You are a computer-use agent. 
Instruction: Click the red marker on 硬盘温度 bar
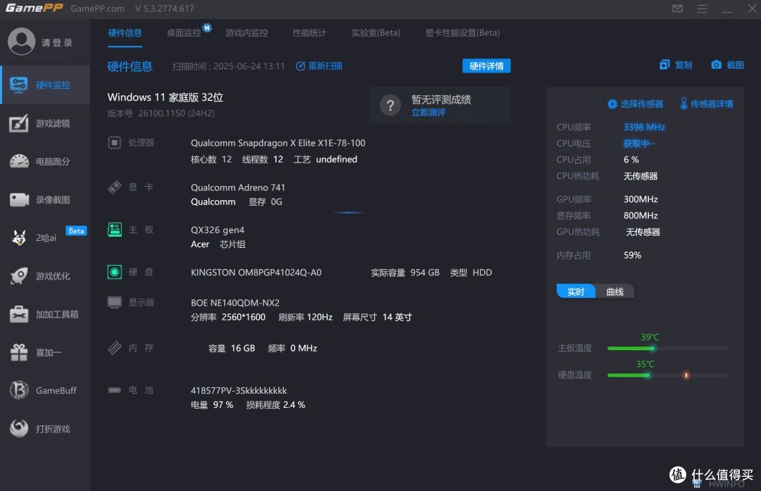pos(686,375)
